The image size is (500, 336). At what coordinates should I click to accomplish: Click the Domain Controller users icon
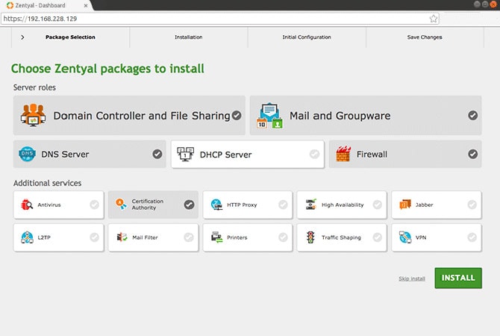(x=33, y=115)
